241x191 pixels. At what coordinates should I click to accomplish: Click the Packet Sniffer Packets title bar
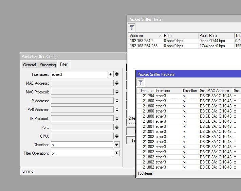click(x=189, y=74)
